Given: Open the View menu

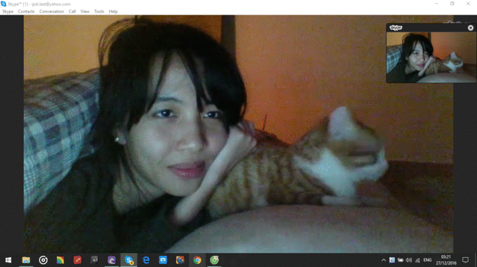Looking at the screenshot, I should [x=85, y=11].
